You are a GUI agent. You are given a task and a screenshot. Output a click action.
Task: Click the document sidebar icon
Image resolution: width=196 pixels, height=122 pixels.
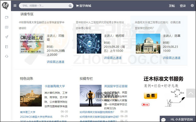click(7, 47)
